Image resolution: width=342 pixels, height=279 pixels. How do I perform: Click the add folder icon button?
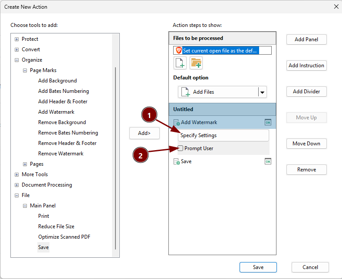tap(196, 63)
